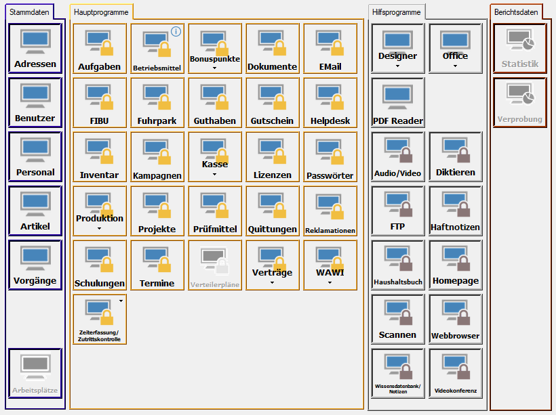This screenshot has height=415, width=556.
Task: Open the Inventar program
Action: [x=100, y=157]
